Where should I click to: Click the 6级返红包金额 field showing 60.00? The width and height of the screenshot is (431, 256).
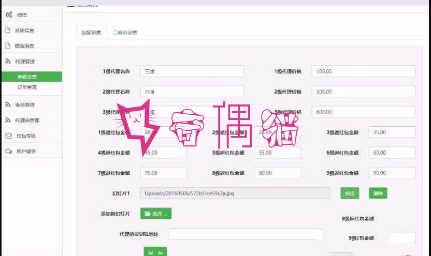tap(392, 153)
